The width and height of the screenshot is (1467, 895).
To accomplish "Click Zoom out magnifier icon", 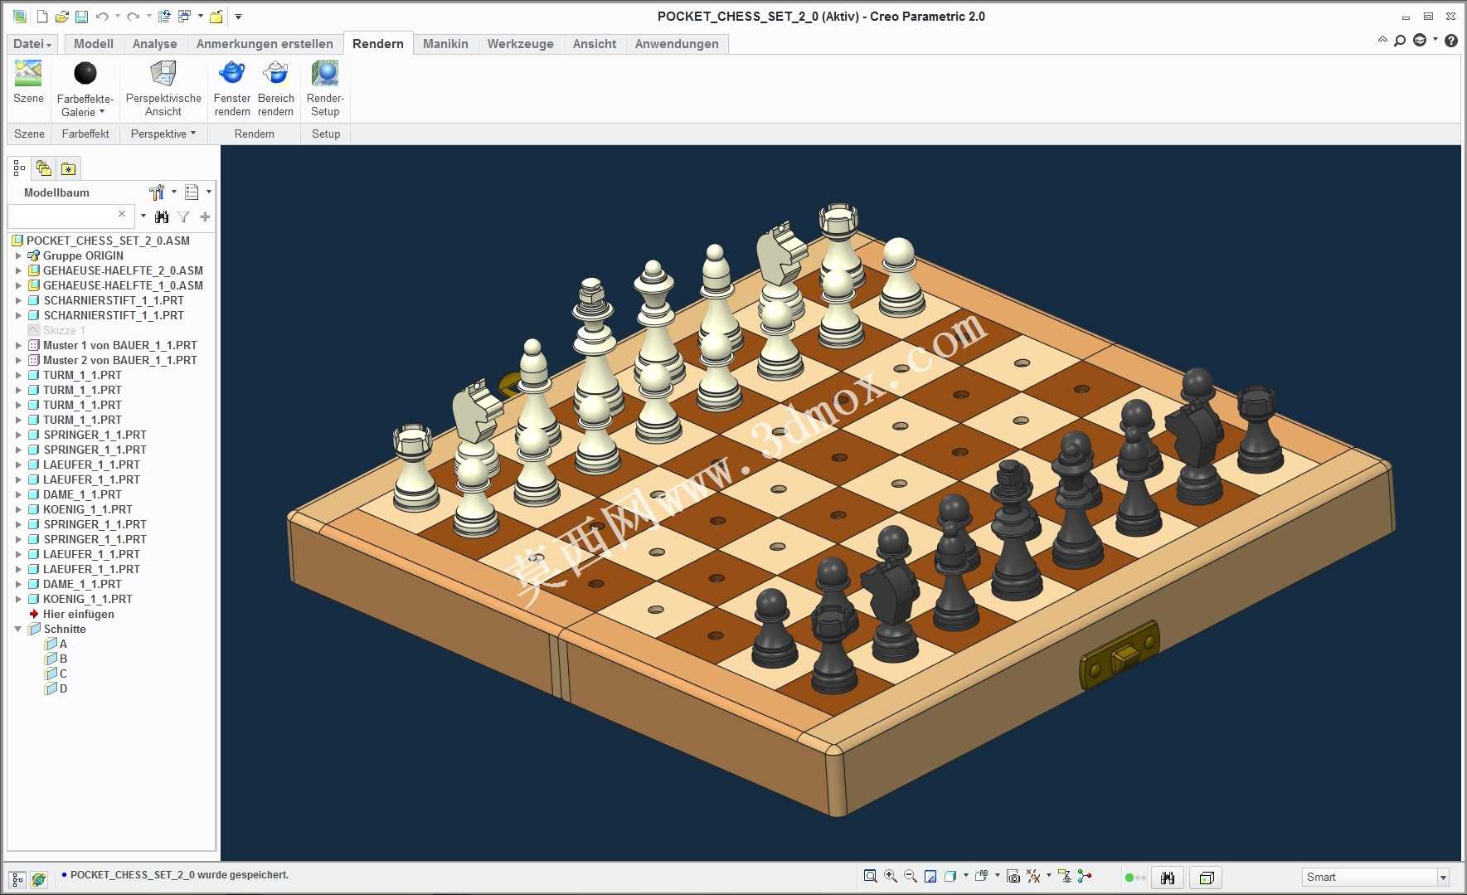I will point(911,876).
